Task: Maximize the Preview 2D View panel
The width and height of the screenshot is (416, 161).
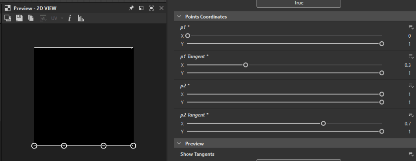Action: pos(151,8)
